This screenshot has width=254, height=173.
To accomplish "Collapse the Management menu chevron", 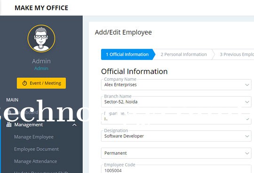I will pyautogui.click(x=74, y=125).
